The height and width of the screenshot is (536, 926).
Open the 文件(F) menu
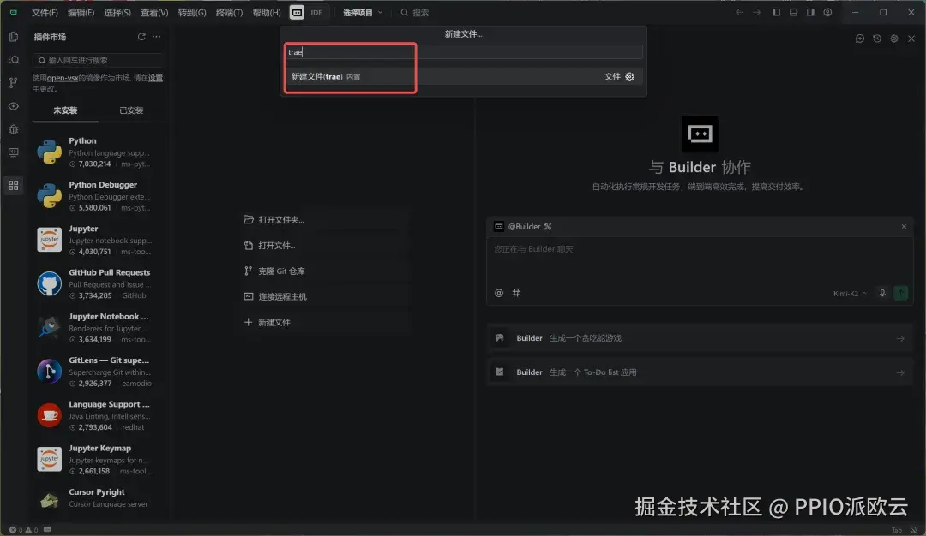click(x=45, y=12)
